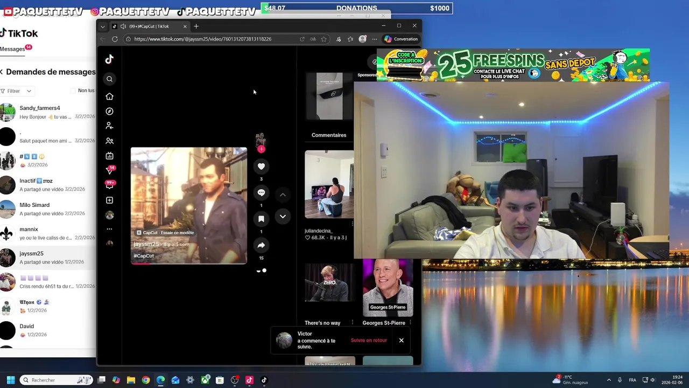
Task: Open the browser Favorites list icon
Action: tap(350, 39)
